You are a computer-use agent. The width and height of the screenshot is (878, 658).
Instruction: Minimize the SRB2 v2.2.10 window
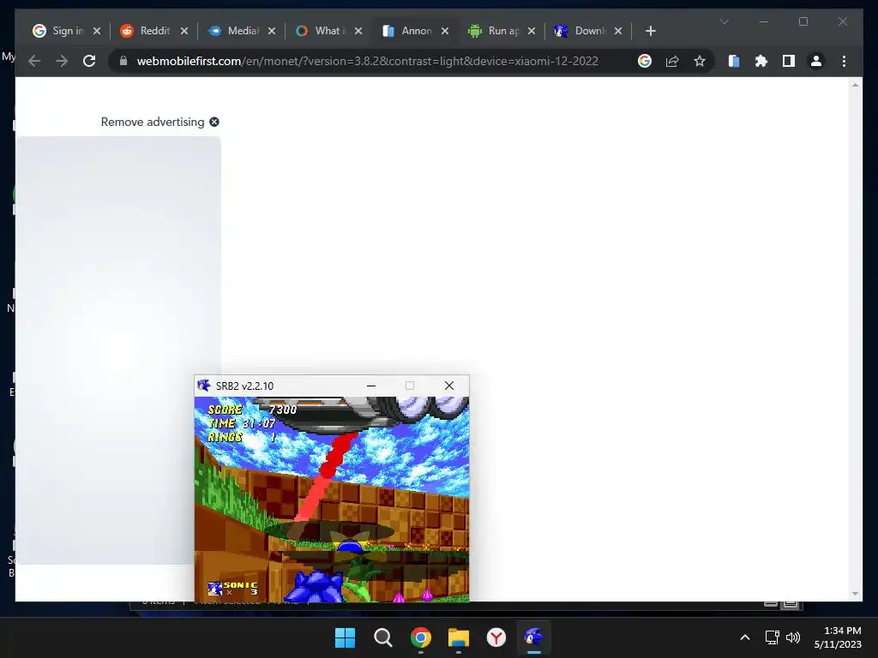371,386
